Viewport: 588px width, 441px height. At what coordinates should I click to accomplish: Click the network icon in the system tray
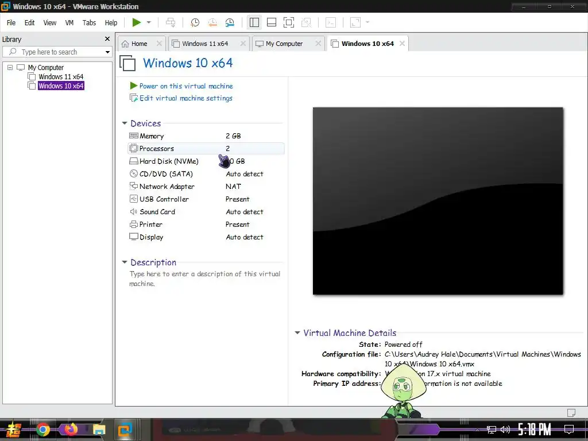pos(492,430)
